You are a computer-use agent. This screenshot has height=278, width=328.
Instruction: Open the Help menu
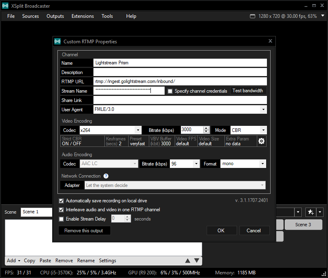(131, 16)
